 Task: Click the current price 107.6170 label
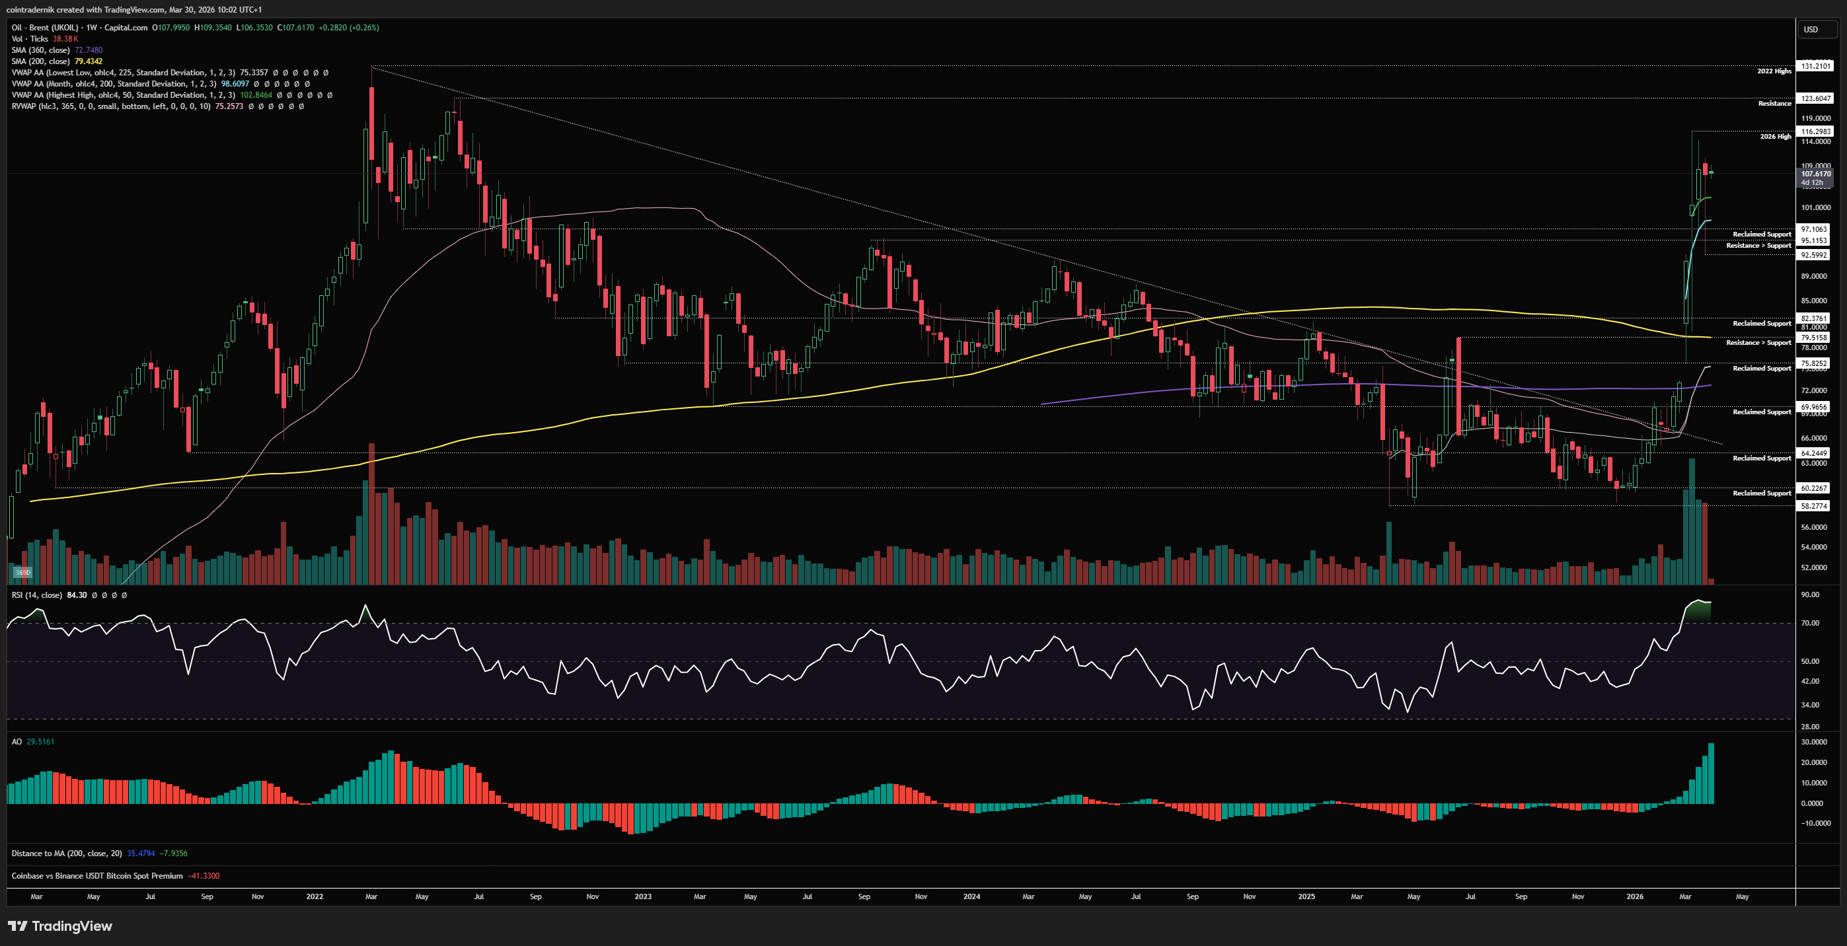[x=1815, y=174]
